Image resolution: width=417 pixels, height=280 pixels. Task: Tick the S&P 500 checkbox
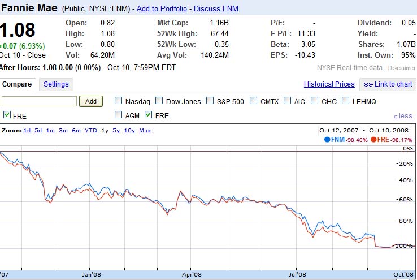(210, 101)
